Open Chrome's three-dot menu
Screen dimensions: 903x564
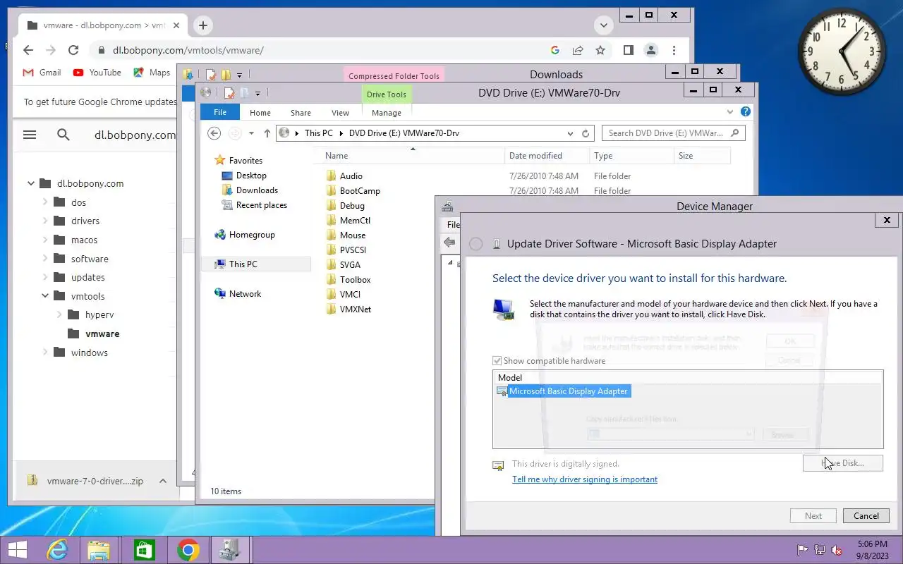tap(674, 50)
